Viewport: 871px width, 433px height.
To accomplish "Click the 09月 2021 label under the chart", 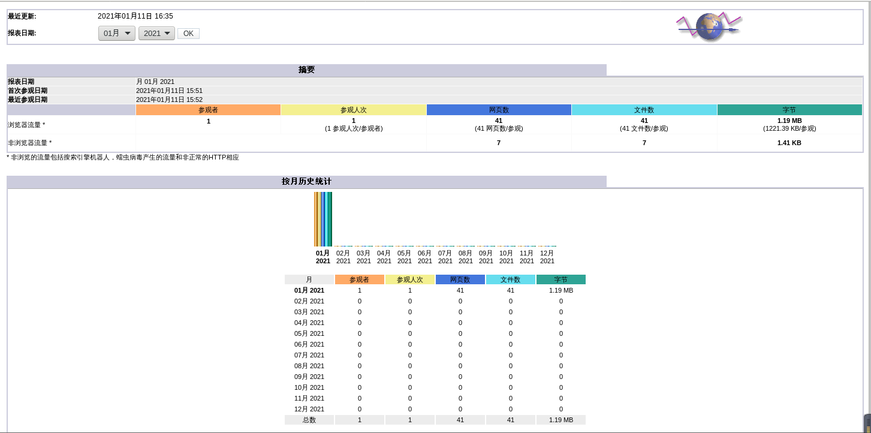I will [486, 257].
